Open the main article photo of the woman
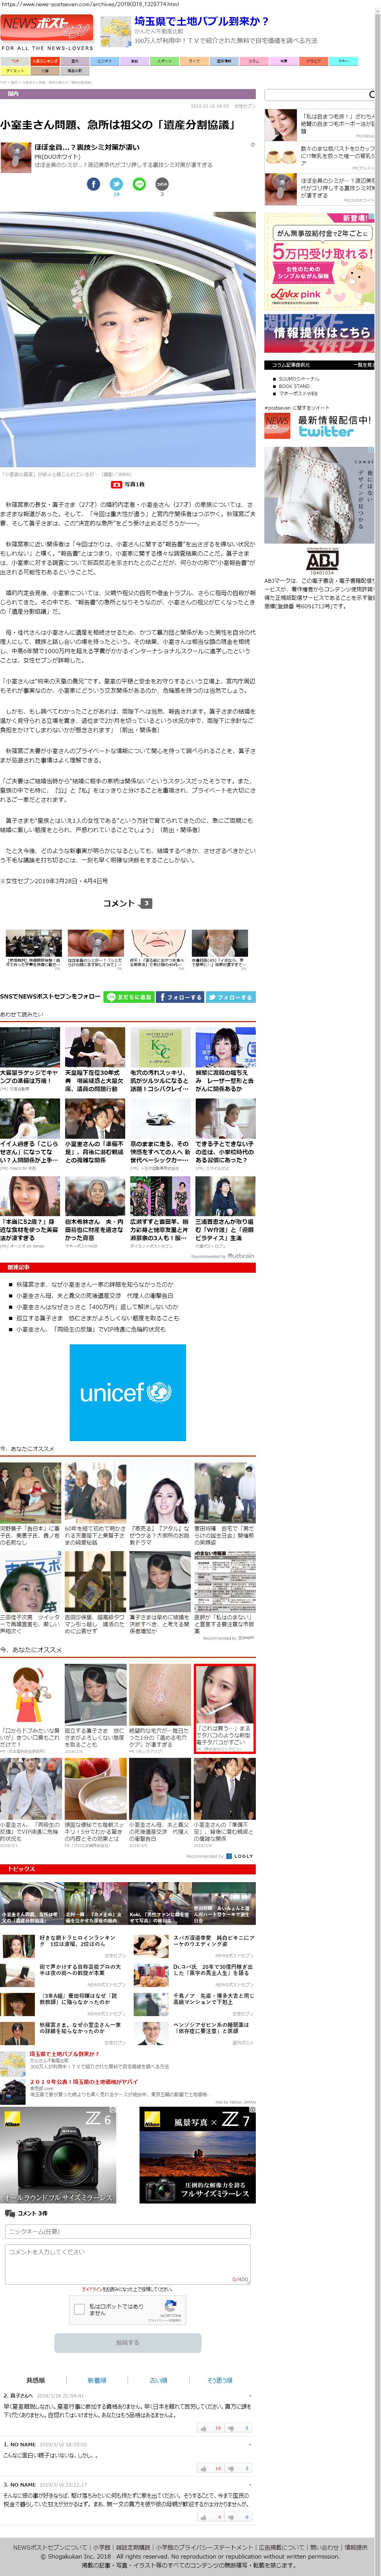 tap(128, 340)
